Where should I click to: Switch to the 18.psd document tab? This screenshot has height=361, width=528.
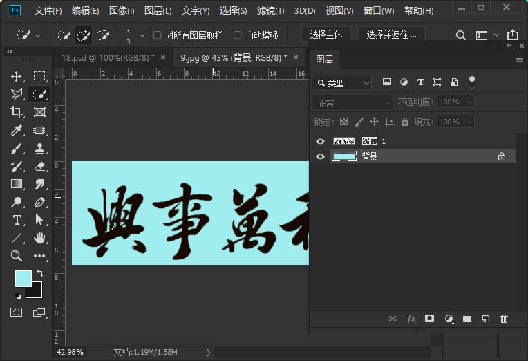[108, 58]
